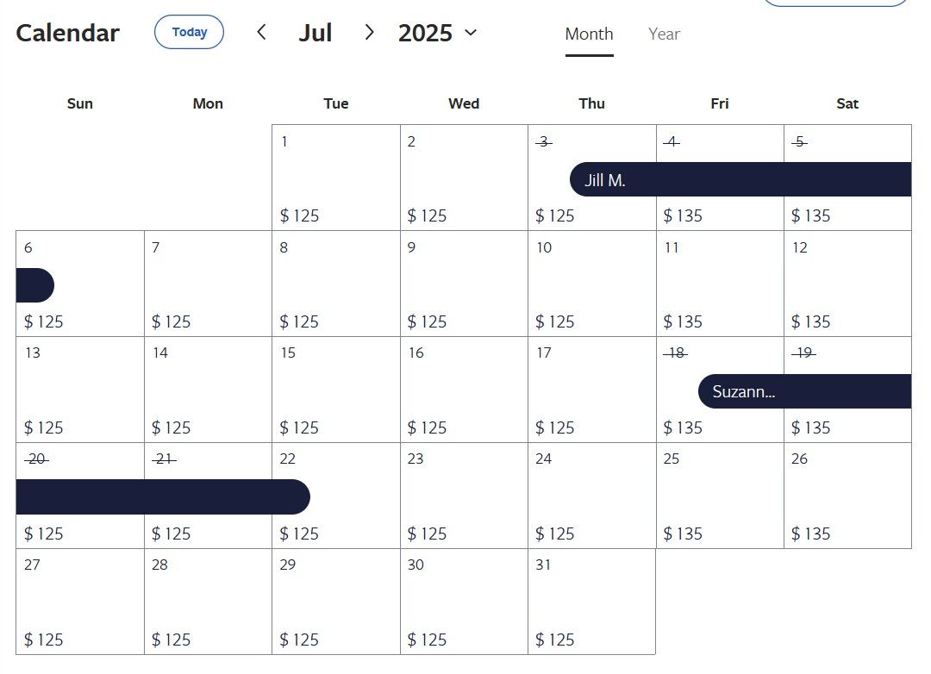Click the $125 price on July 28
Image resolution: width=931 pixels, height=674 pixels.
click(x=171, y=640)
